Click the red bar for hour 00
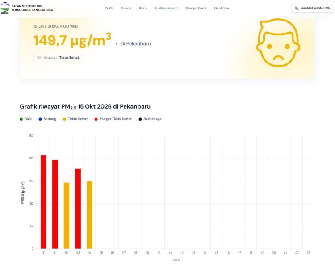 [44, 202]
